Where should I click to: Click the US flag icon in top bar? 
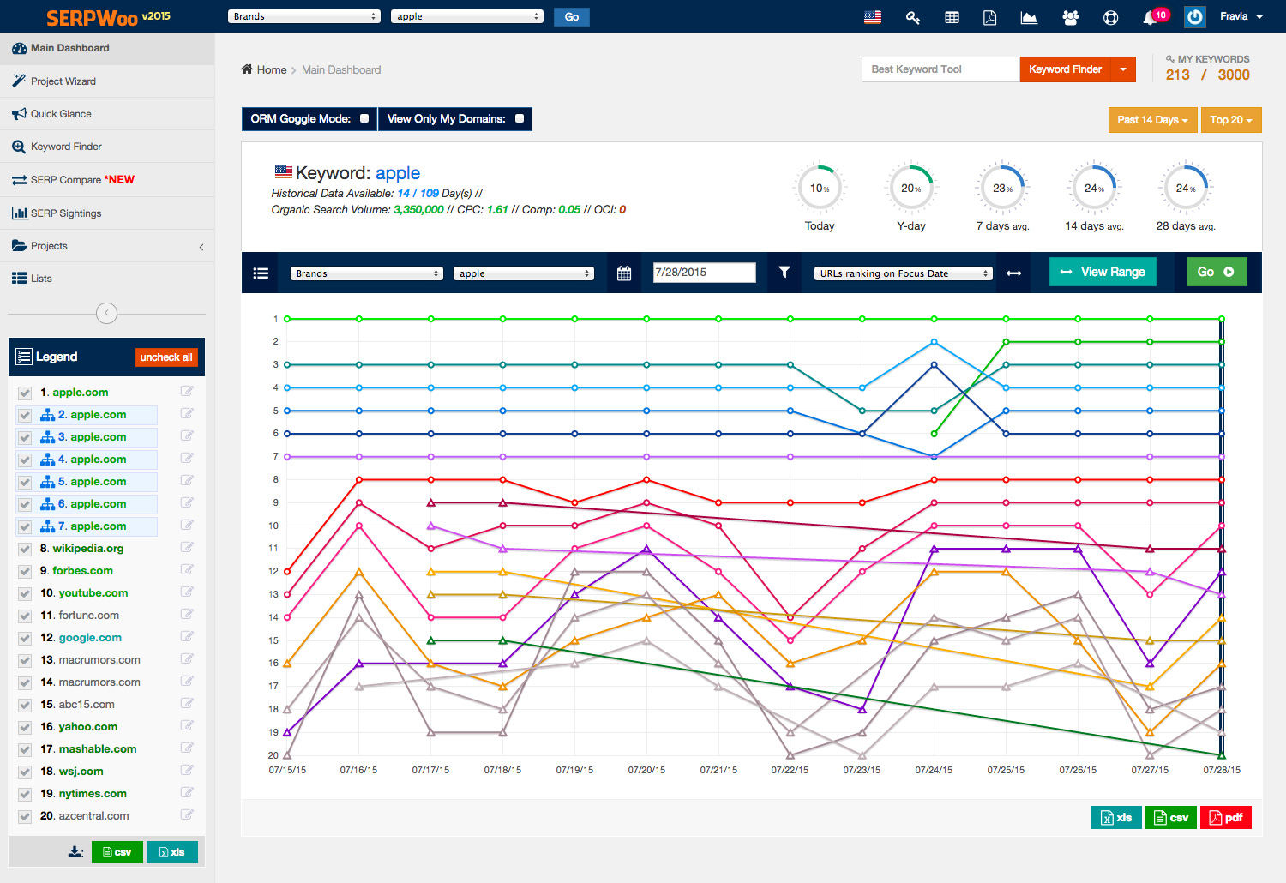point(873,17)
